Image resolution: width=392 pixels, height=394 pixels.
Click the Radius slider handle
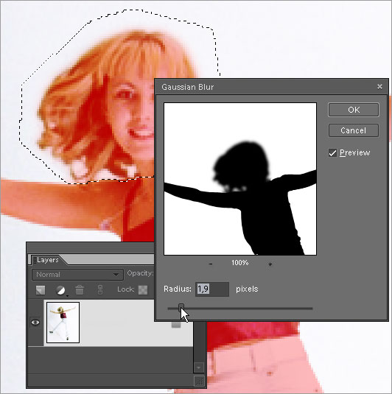(181, 308)
